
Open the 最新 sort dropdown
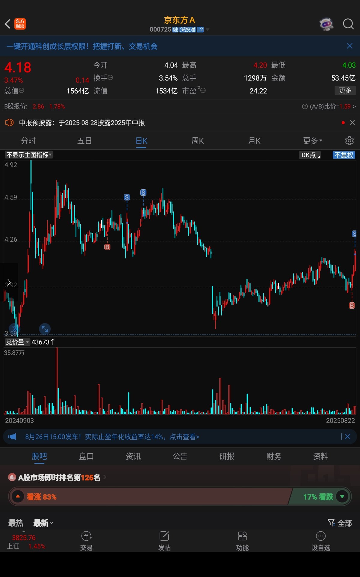click(43, 523)
